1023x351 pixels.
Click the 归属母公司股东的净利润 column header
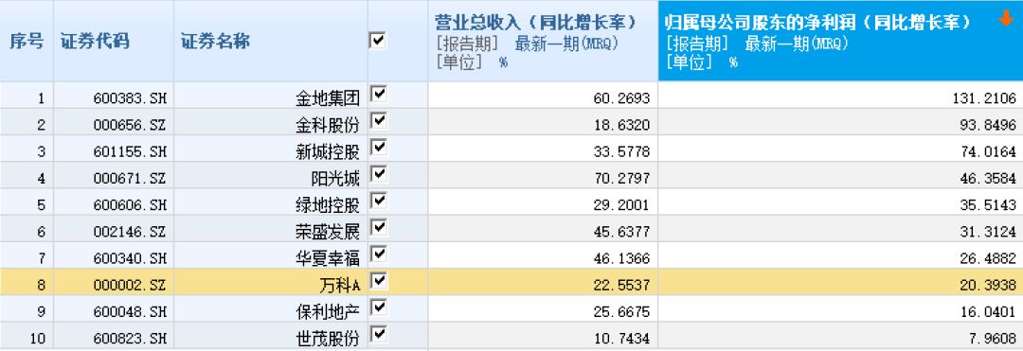(x=840, y=41)
